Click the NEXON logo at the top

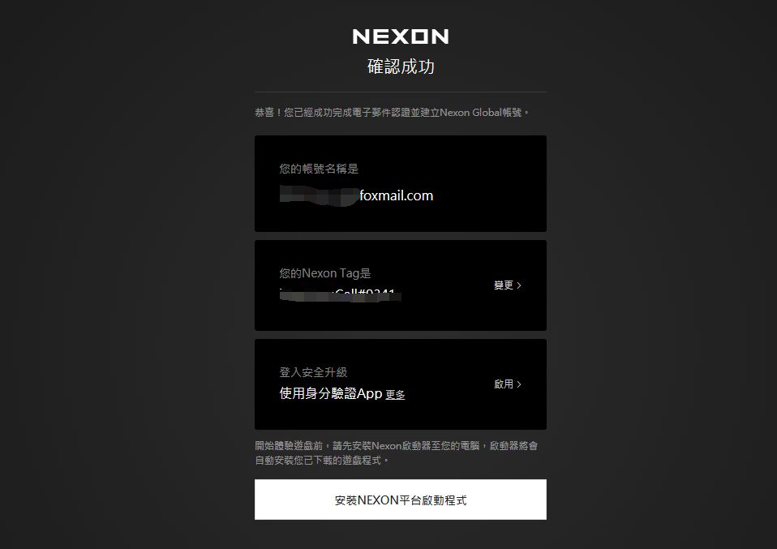point(401,36)
